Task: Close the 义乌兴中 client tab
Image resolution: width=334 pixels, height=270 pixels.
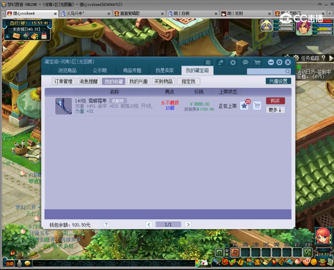Action: coord(109,14)
